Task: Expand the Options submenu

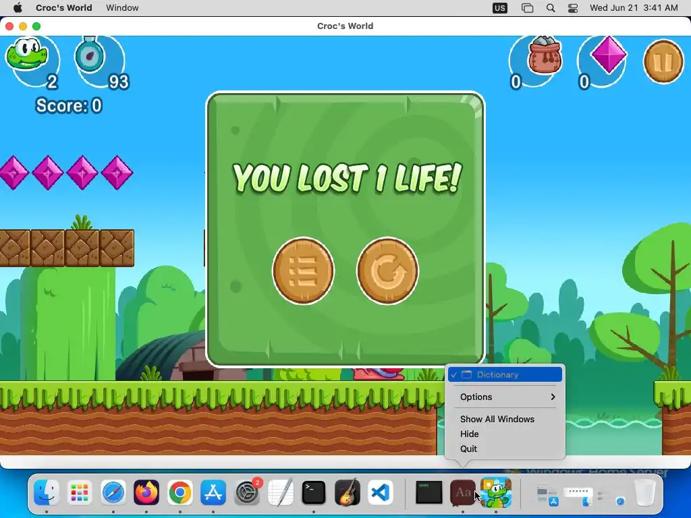Action: (505, 397)
